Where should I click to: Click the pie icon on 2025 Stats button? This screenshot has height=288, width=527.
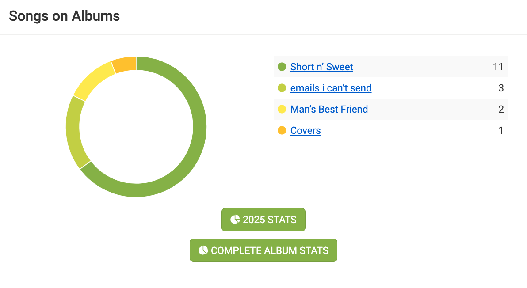(x=235, y=220)
